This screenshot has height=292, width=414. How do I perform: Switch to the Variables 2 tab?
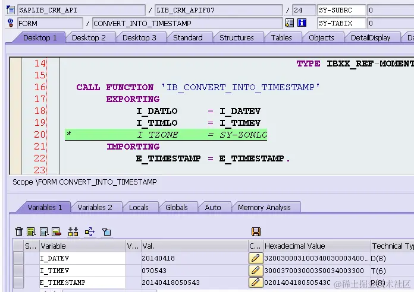[x=95, y=207]
